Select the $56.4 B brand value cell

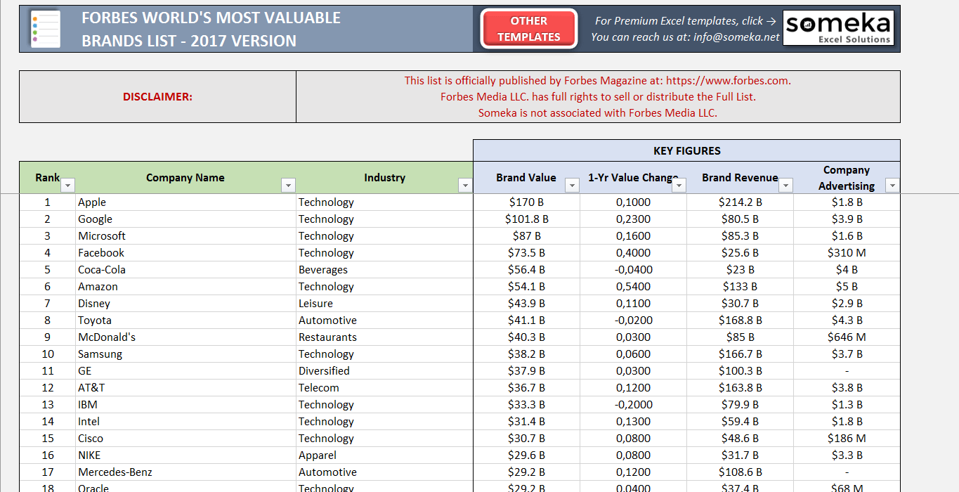pyautogui.click(x=526, y=270)
